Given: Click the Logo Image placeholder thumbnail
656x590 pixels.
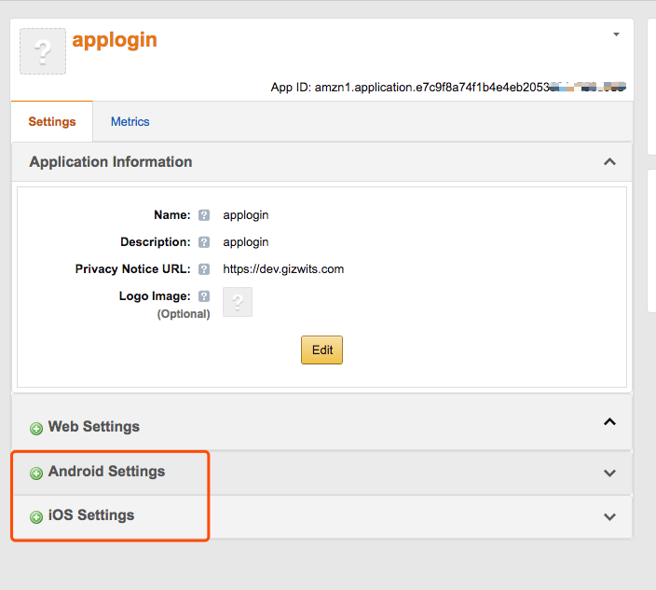Looking at the screenshot, I should coord(238,302).
